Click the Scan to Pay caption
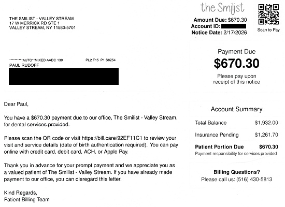 click(268, 30)
